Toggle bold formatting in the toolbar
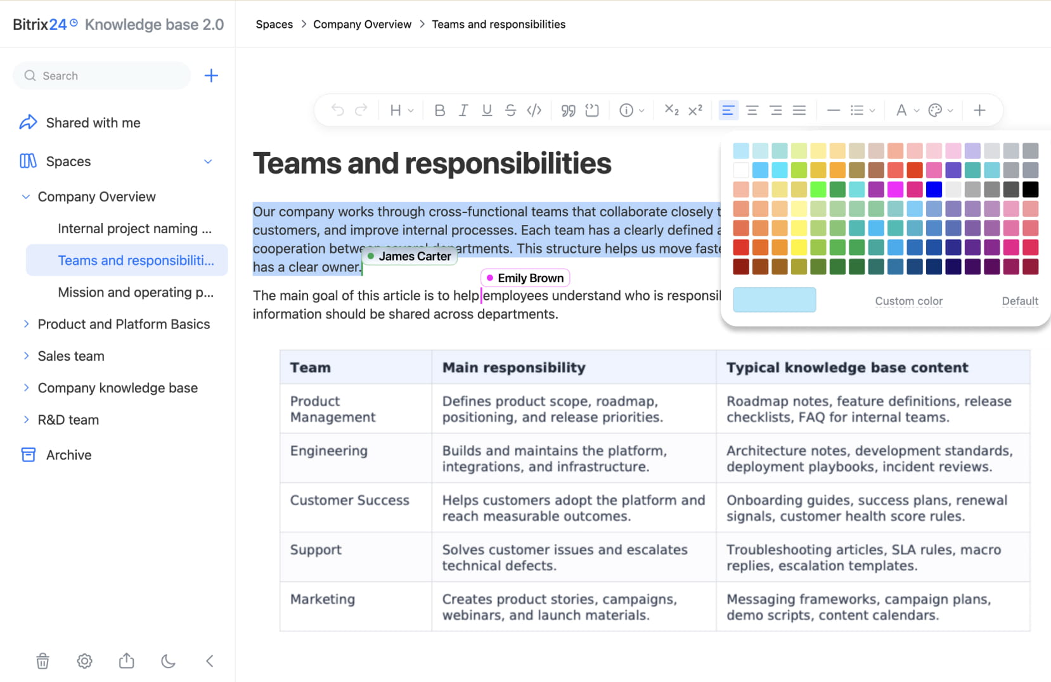1051x682 pixels. pyautogui.click(x=439, y=110)
